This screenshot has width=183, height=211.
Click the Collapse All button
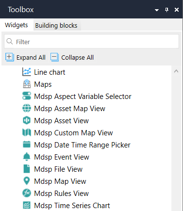point(72,57)
